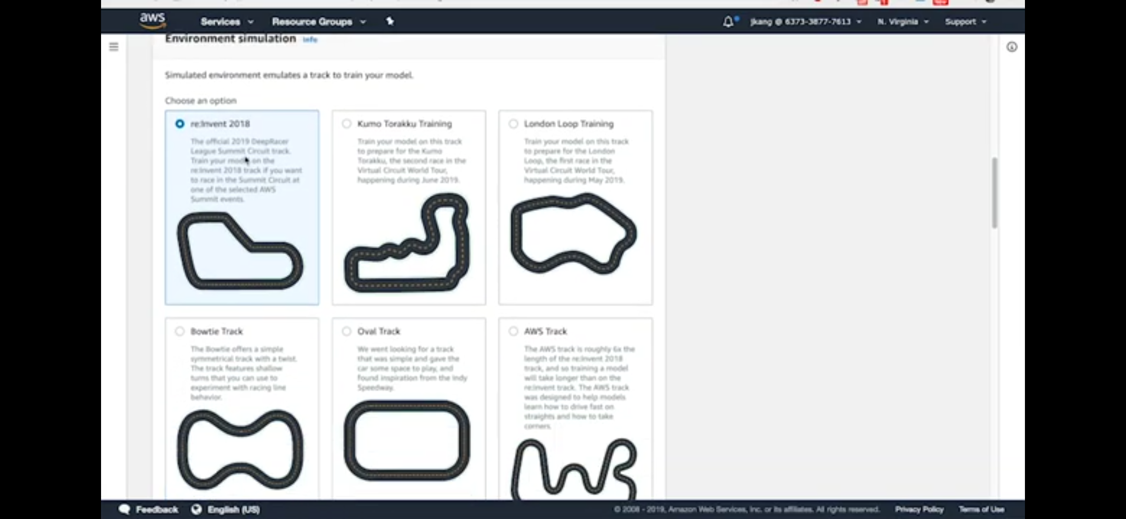Click the 'Environment simulation' heading
This screenshot has height=519, width=1126.
tap(230, 38)
